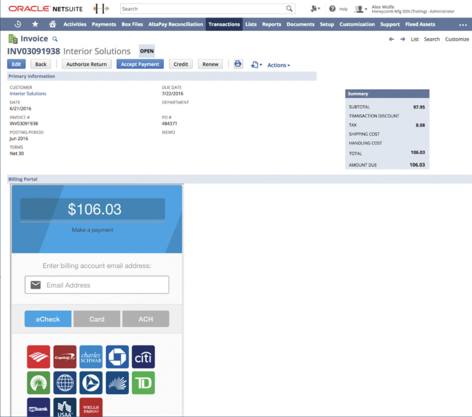Image resolution: width=472 pixels, height=417 pixels.
Task: Expand the Actions dropdown
Action: pos(279,65)
